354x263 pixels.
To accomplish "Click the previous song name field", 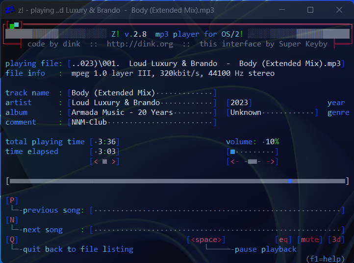I will coord(217,210).
